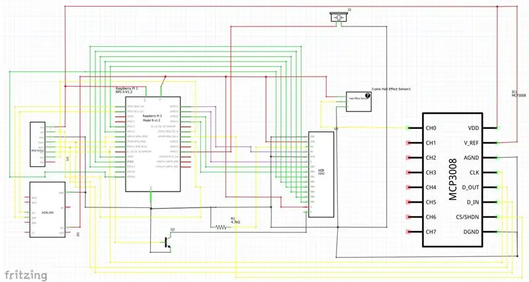Screen dimensions: 529x282
Task: Select the R1 4.7kΩ resistor
Action: click(x=222, y=227)
